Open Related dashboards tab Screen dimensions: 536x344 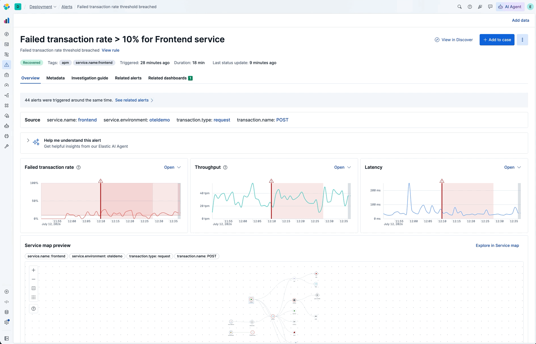click(x=170, y=78)
